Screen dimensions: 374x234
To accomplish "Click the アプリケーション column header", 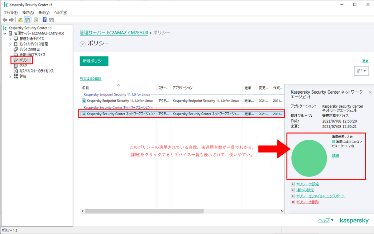I will click(x=207, y=88).
